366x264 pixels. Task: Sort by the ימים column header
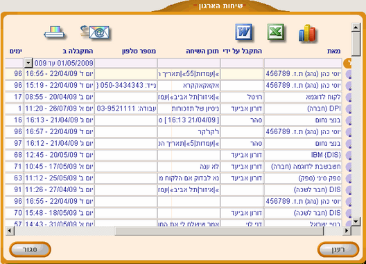click(x=16, y=51)
